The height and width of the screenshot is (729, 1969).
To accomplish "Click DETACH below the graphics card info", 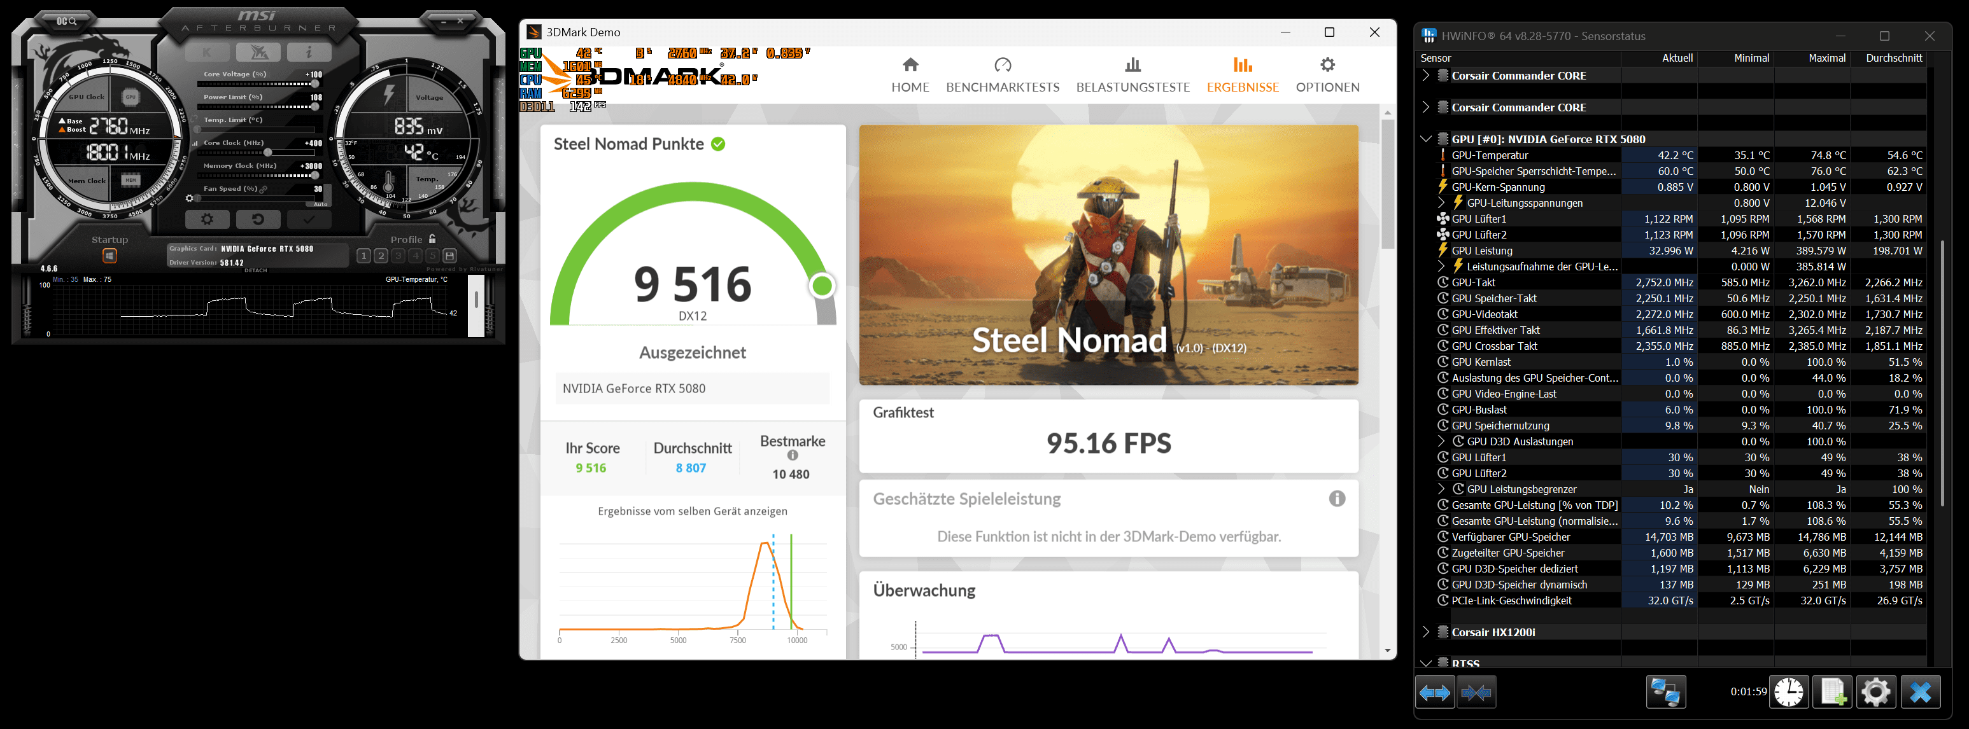I will (x=255, y=270).
